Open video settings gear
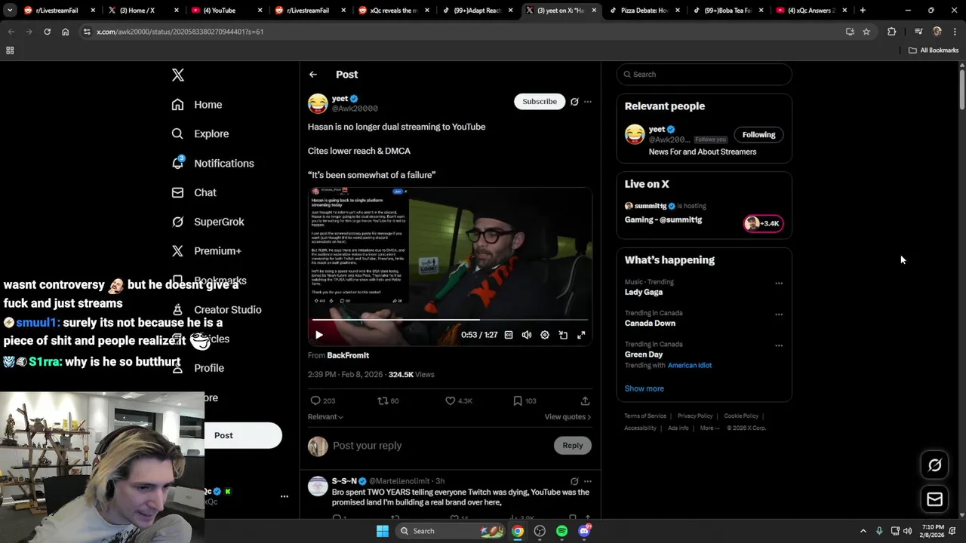Screen dimensions: 966x543 [545, 335]
